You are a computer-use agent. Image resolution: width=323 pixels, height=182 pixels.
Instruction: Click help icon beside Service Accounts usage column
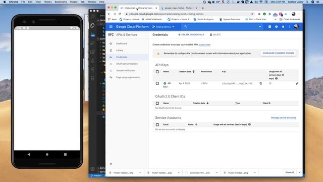pos(249,124)
